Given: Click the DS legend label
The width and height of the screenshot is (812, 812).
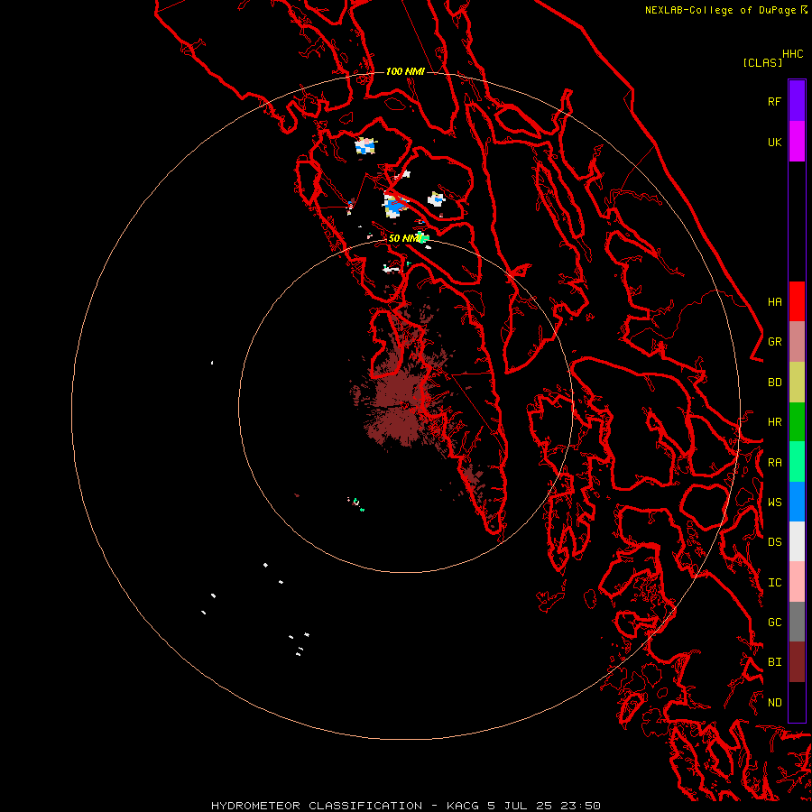Looking at the screenshot, I should [x=775, y=541].
